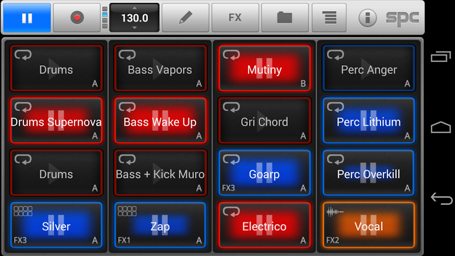
Task: Open the FX panel
Action: pos(235,18)
